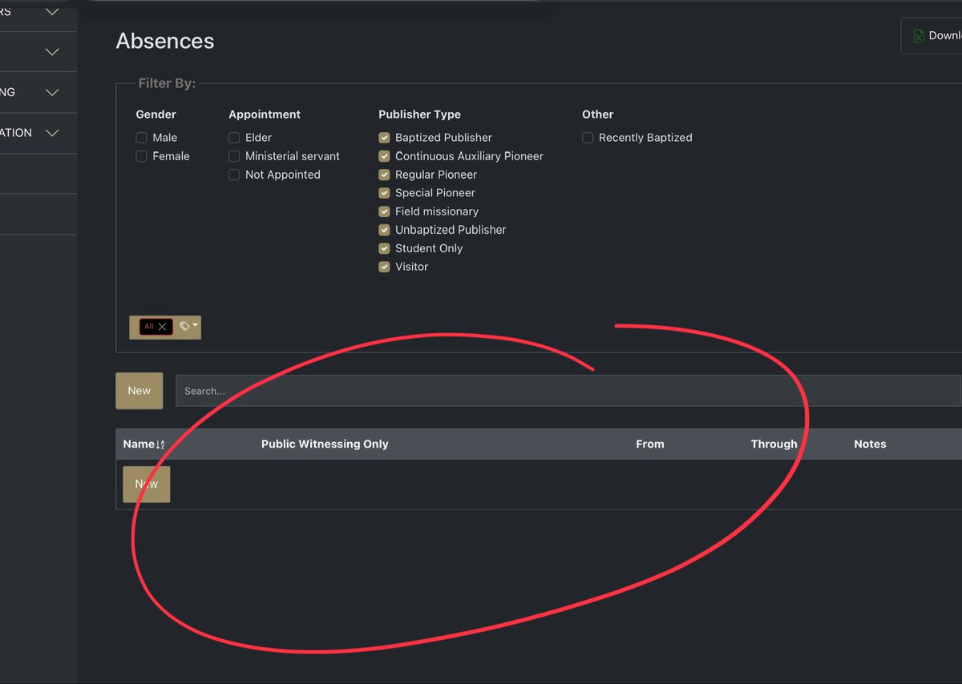The height and width of the screenshot is (684, 962).
Task: Uncheck Special Pioneer checkbox
Action: (384, 193)
